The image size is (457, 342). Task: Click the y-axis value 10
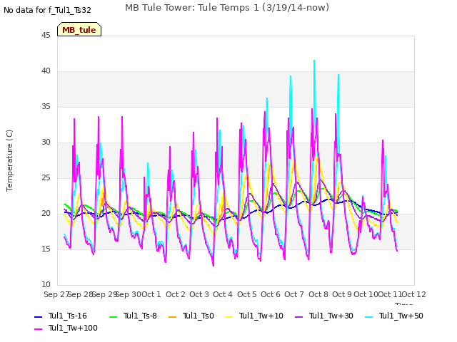click(46, 284)
